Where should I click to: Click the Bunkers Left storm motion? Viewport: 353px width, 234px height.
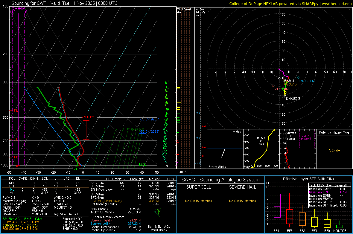click(116, 224)
